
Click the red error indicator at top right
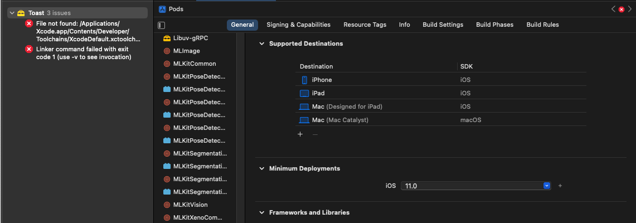click(x=622, y=9)
